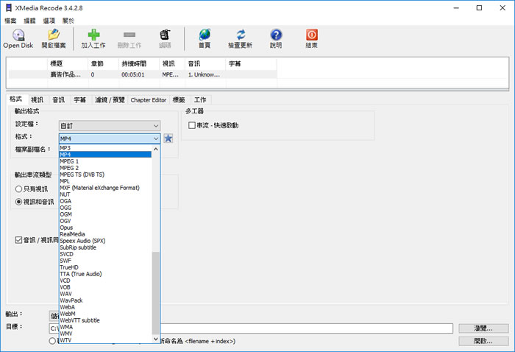Open the 檔案 menu

coord(10,21)
